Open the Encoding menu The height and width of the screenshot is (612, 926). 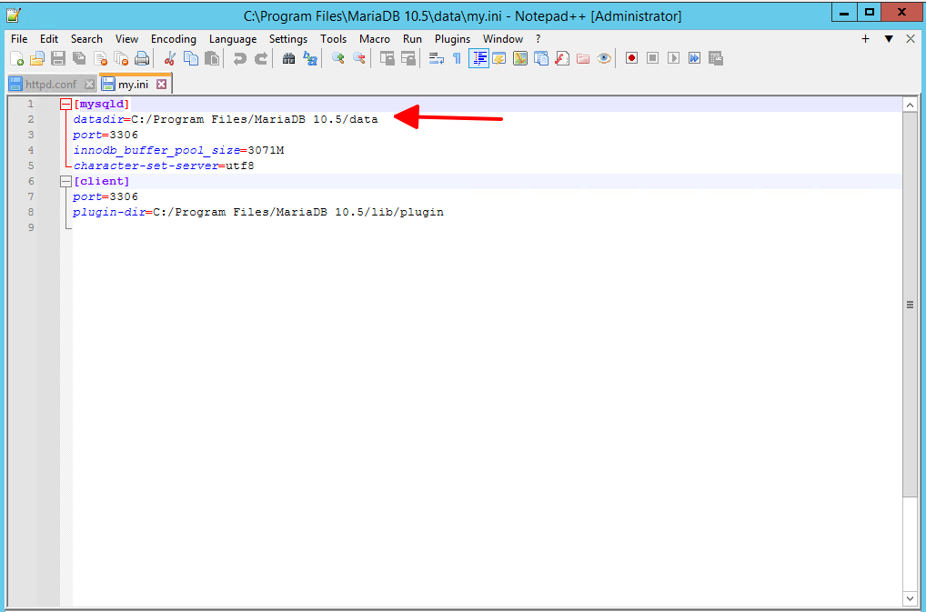click(x=174, y=39)
